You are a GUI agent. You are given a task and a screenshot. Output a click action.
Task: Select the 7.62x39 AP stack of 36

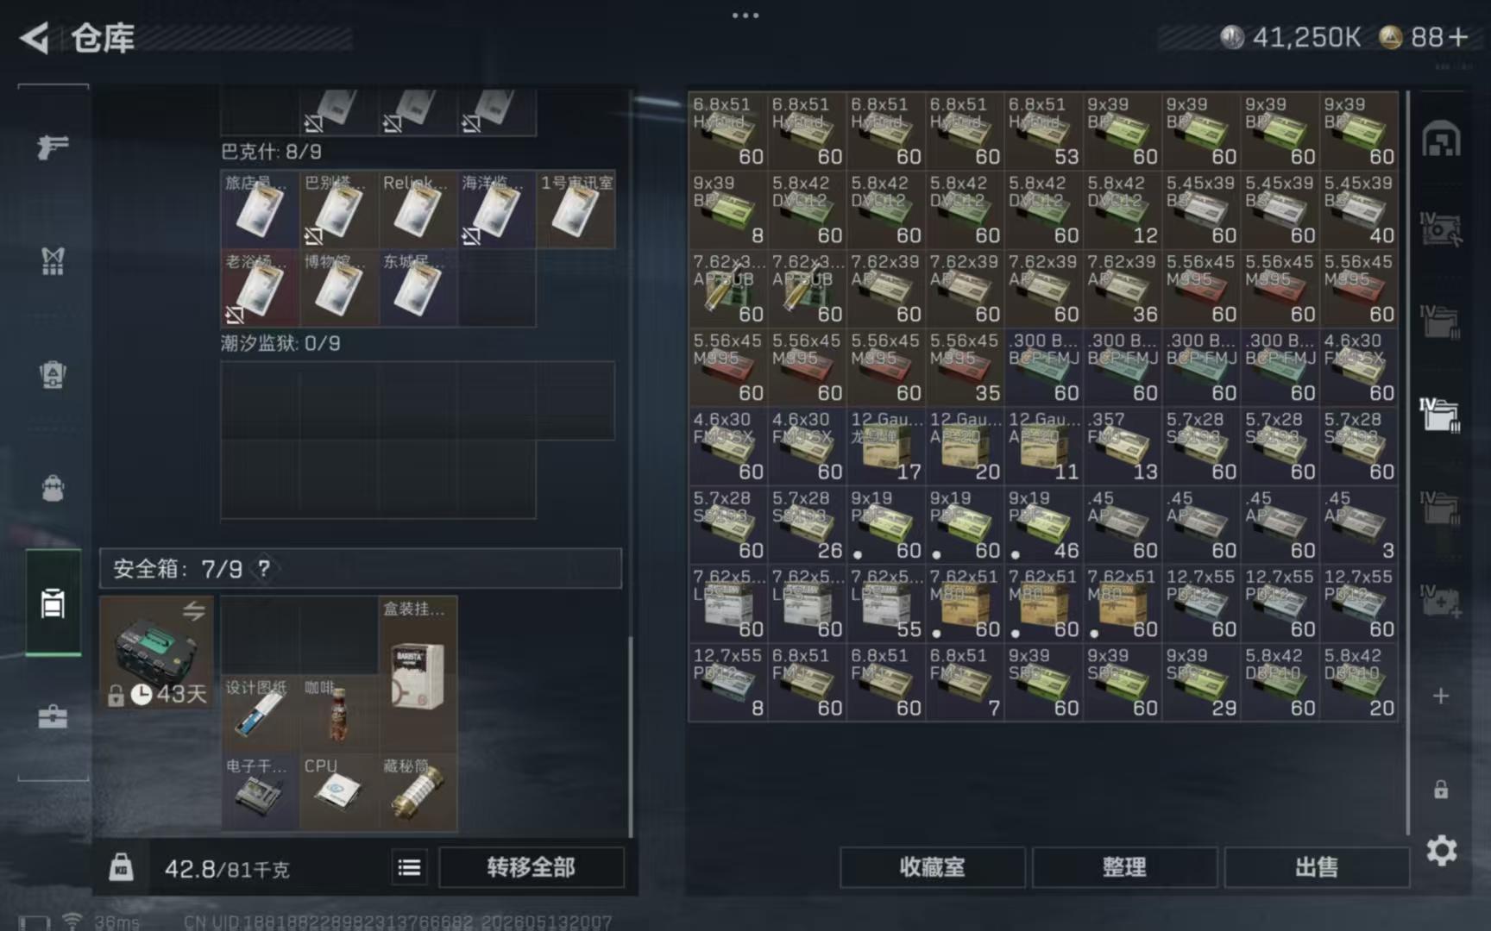click(1123, 288)
